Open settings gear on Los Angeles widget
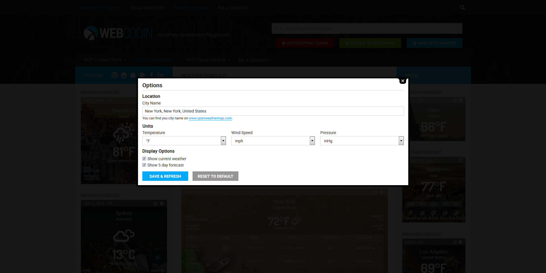The image size is (546, 273). (x=460, y=242)
